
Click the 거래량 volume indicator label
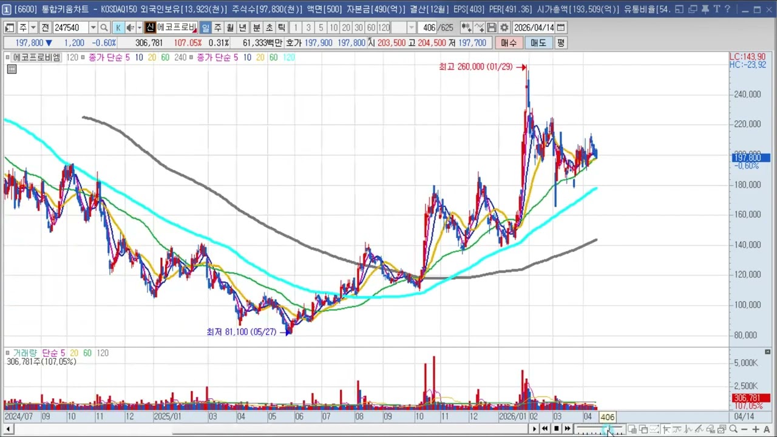(x=25, y=353)
